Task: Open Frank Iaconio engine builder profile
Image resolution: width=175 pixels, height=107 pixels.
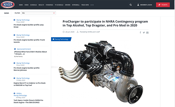Action: [29, 41]
